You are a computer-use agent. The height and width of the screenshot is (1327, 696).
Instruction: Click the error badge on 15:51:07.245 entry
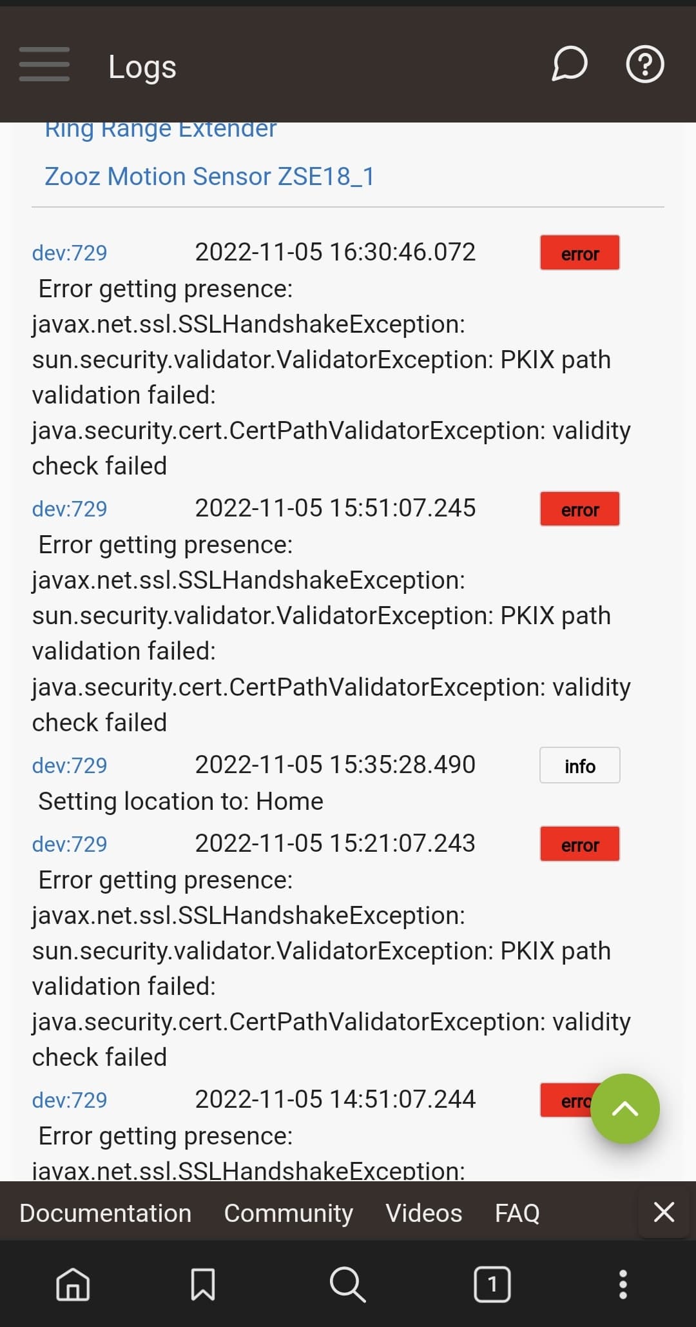click(580, 509)
